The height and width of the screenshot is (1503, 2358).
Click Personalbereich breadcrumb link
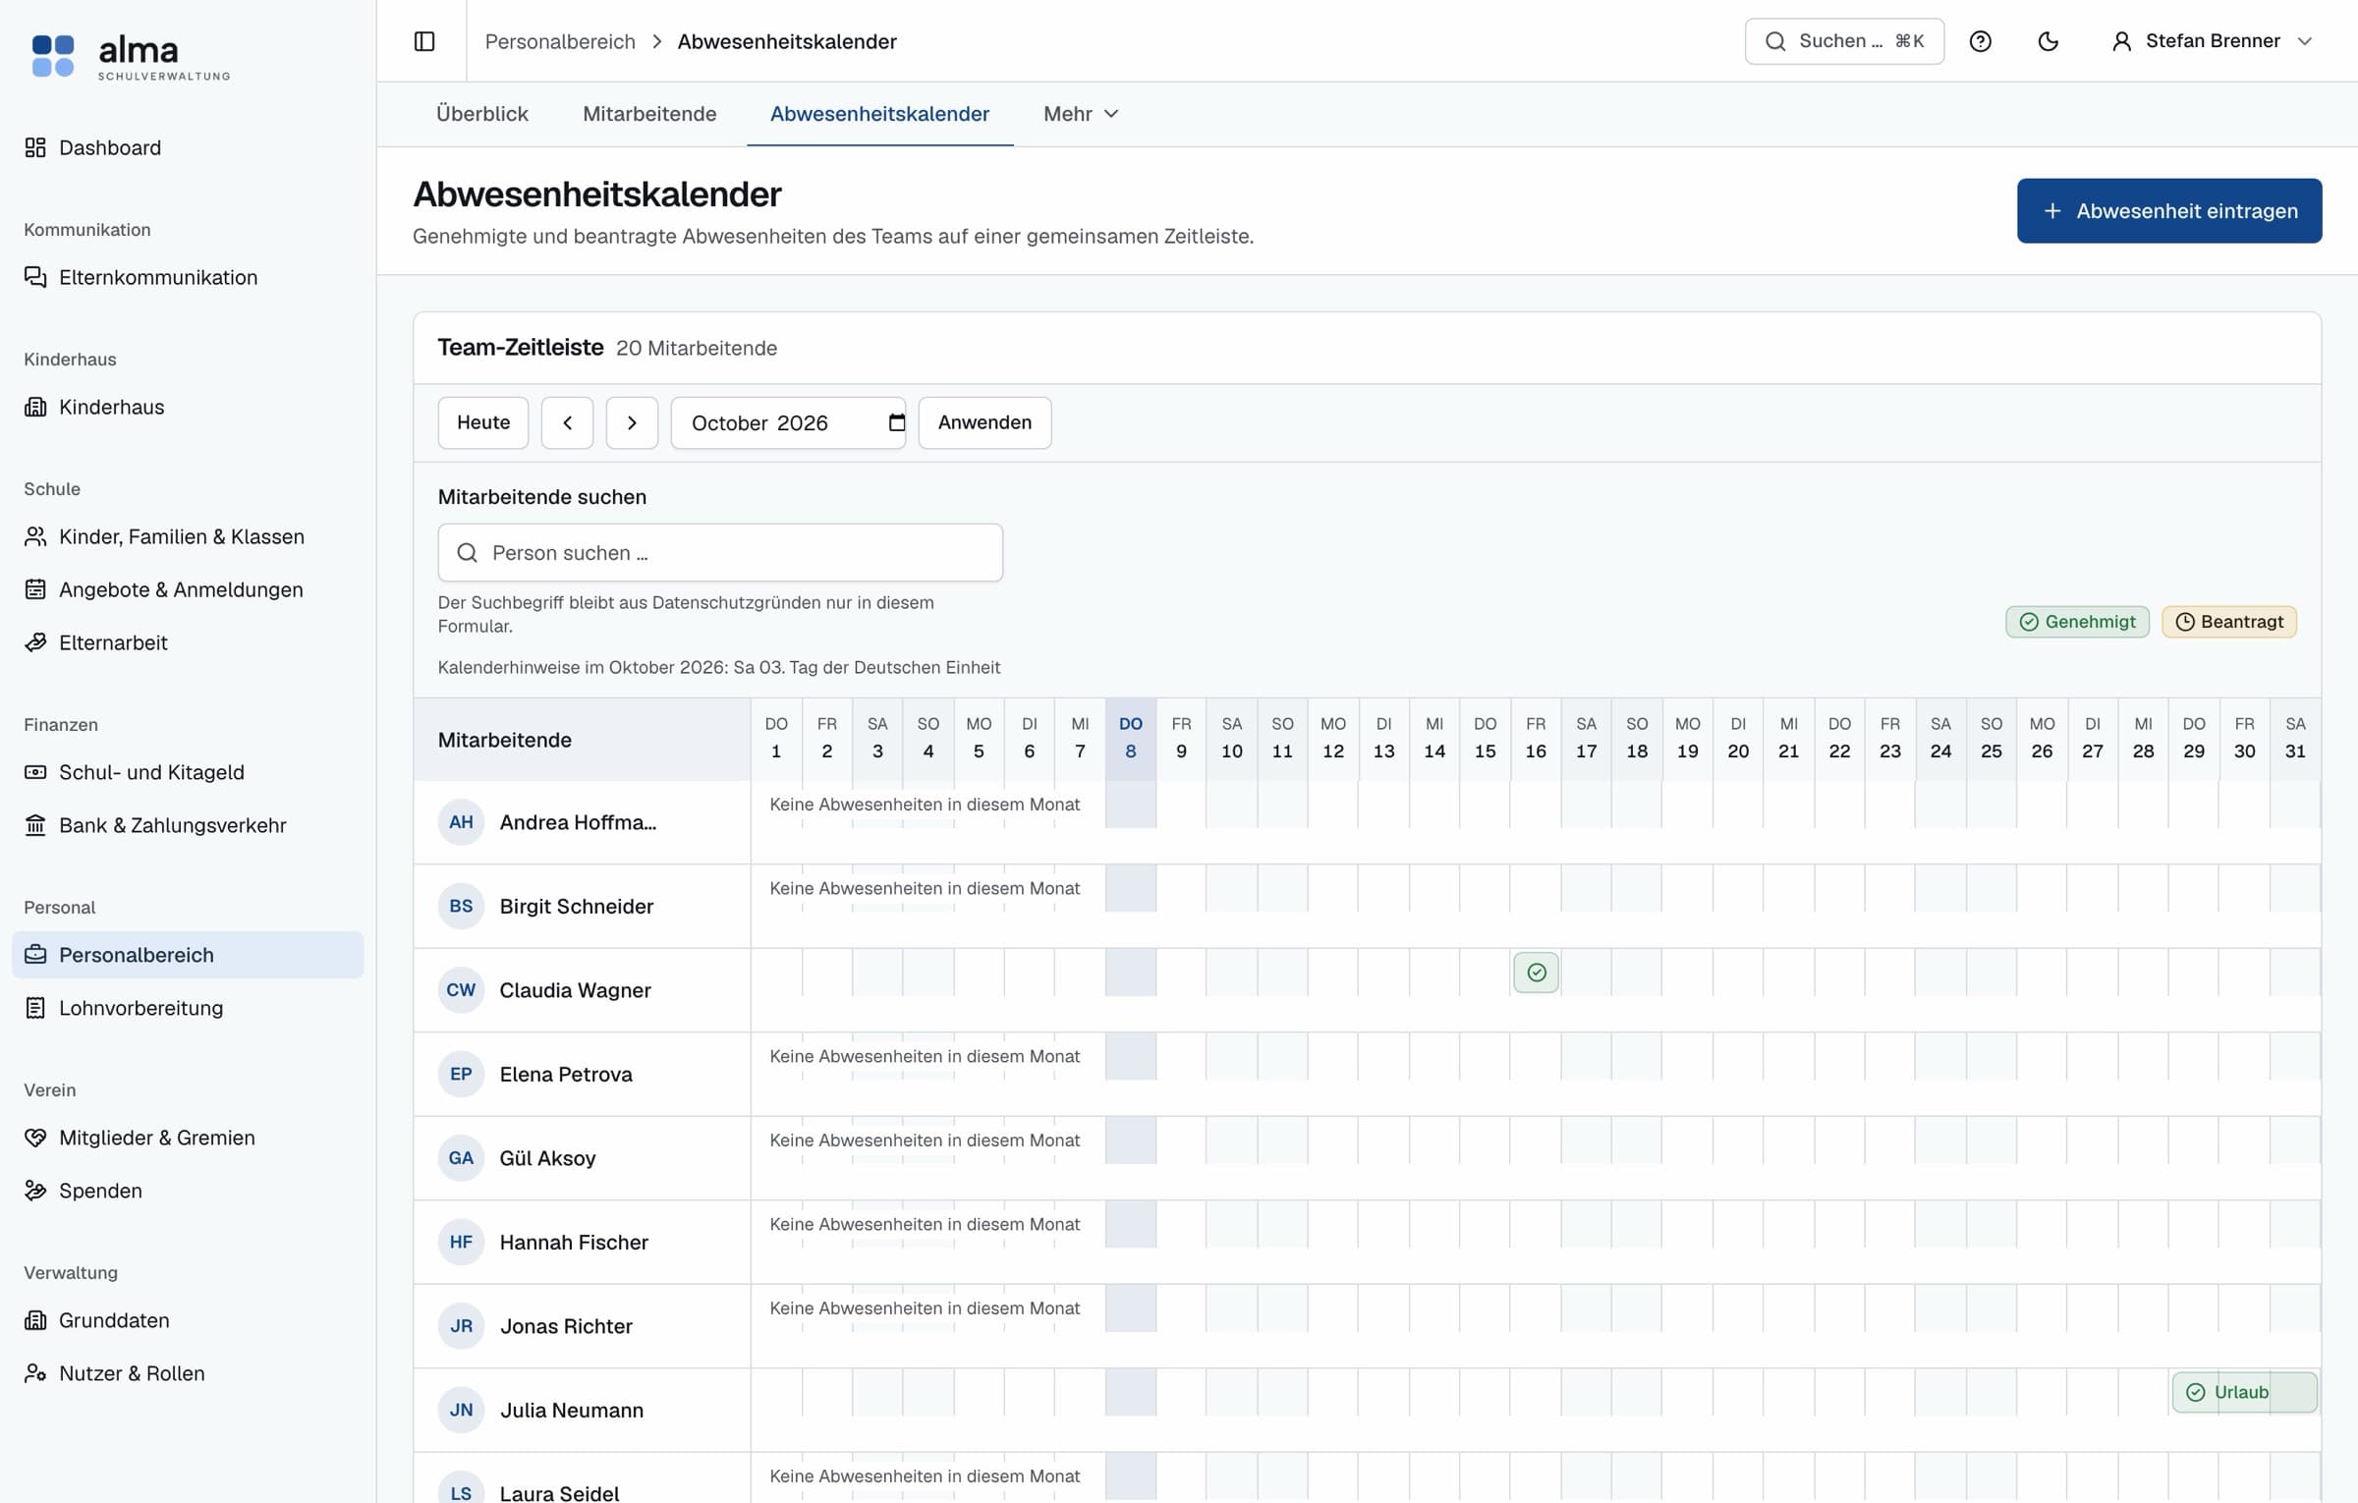coord(560,41)
